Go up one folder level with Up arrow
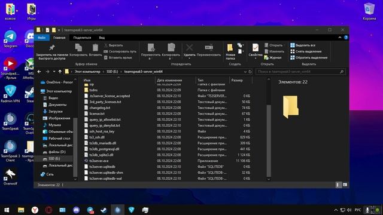The image size is (383, 215). (x=60, y=72)
